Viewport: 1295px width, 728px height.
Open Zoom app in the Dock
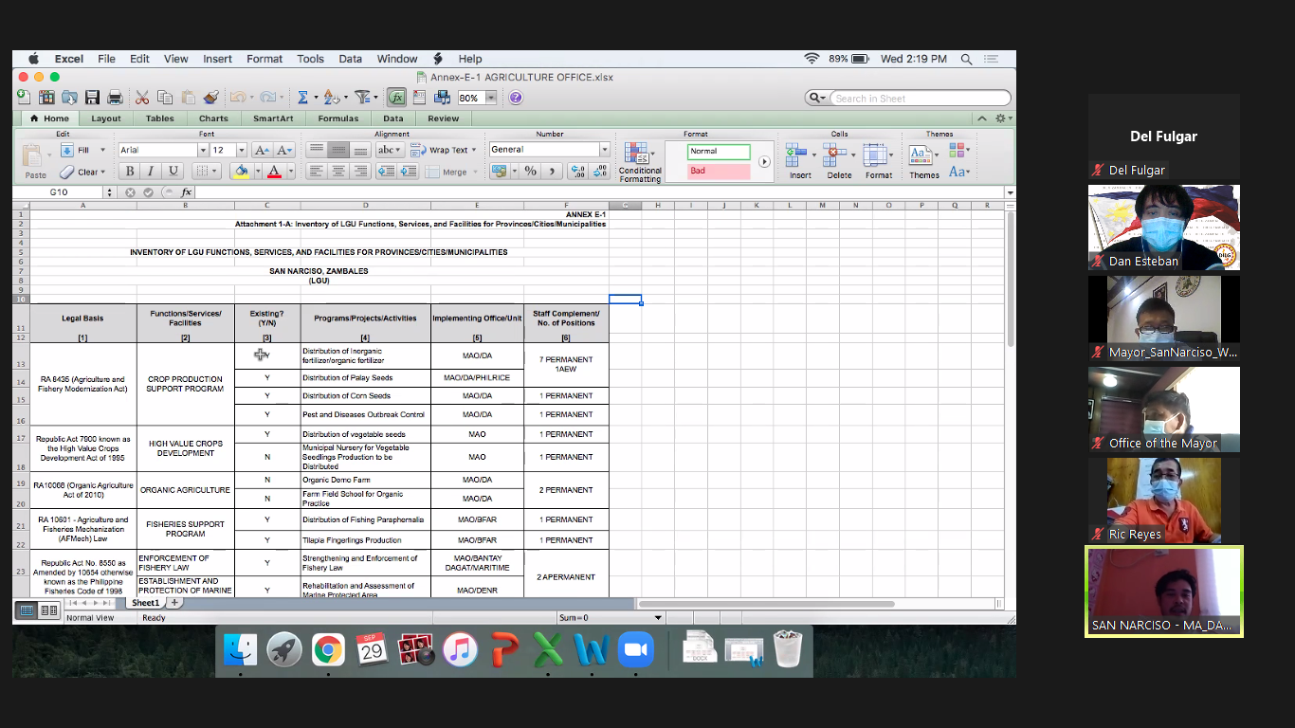pos(635,650)
